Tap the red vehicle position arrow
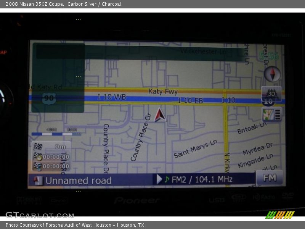This screenshot has width=305, height=229. [160, 115]
